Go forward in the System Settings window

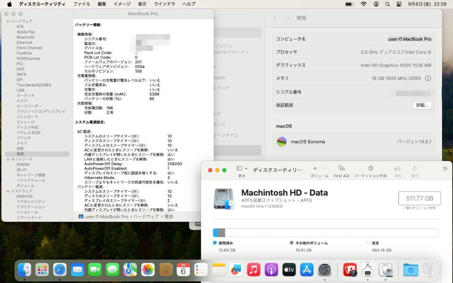tap(288, 18)
